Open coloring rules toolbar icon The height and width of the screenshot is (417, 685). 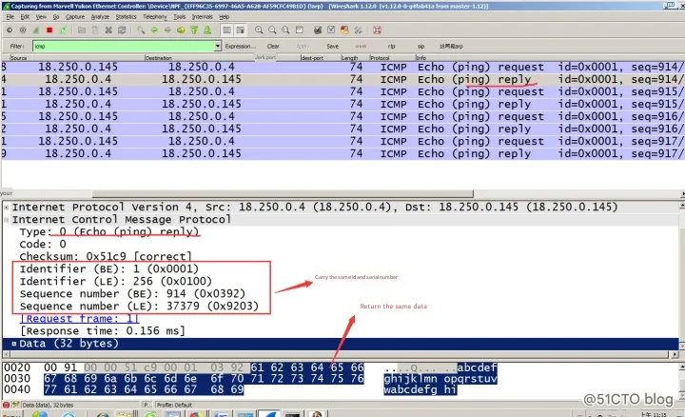(344, 30)
